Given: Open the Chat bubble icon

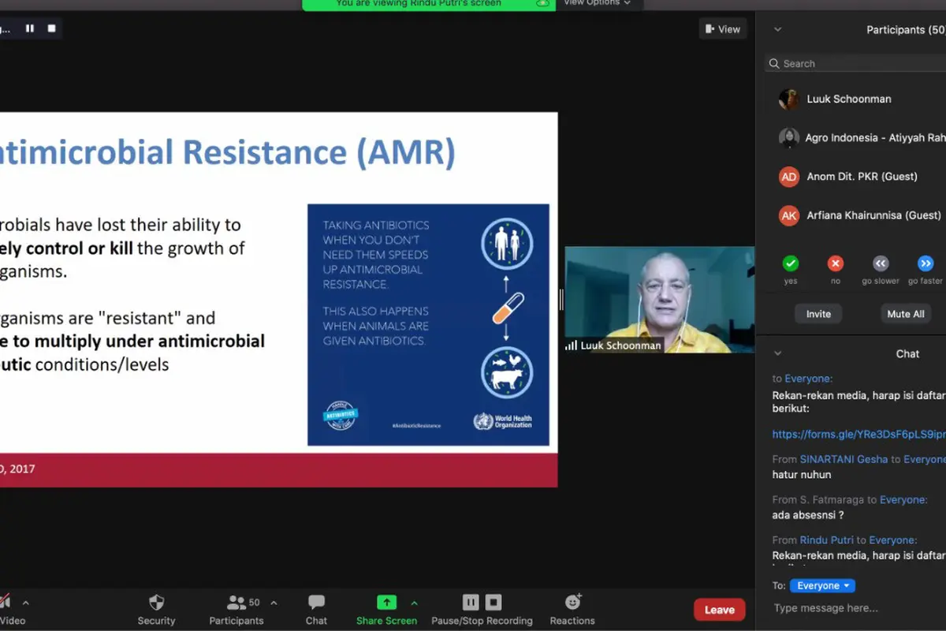Looking at the screenshot, I should click(x=316, y=603).
